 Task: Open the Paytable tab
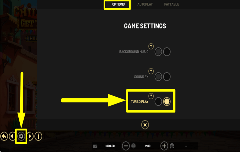click(171, 4)
